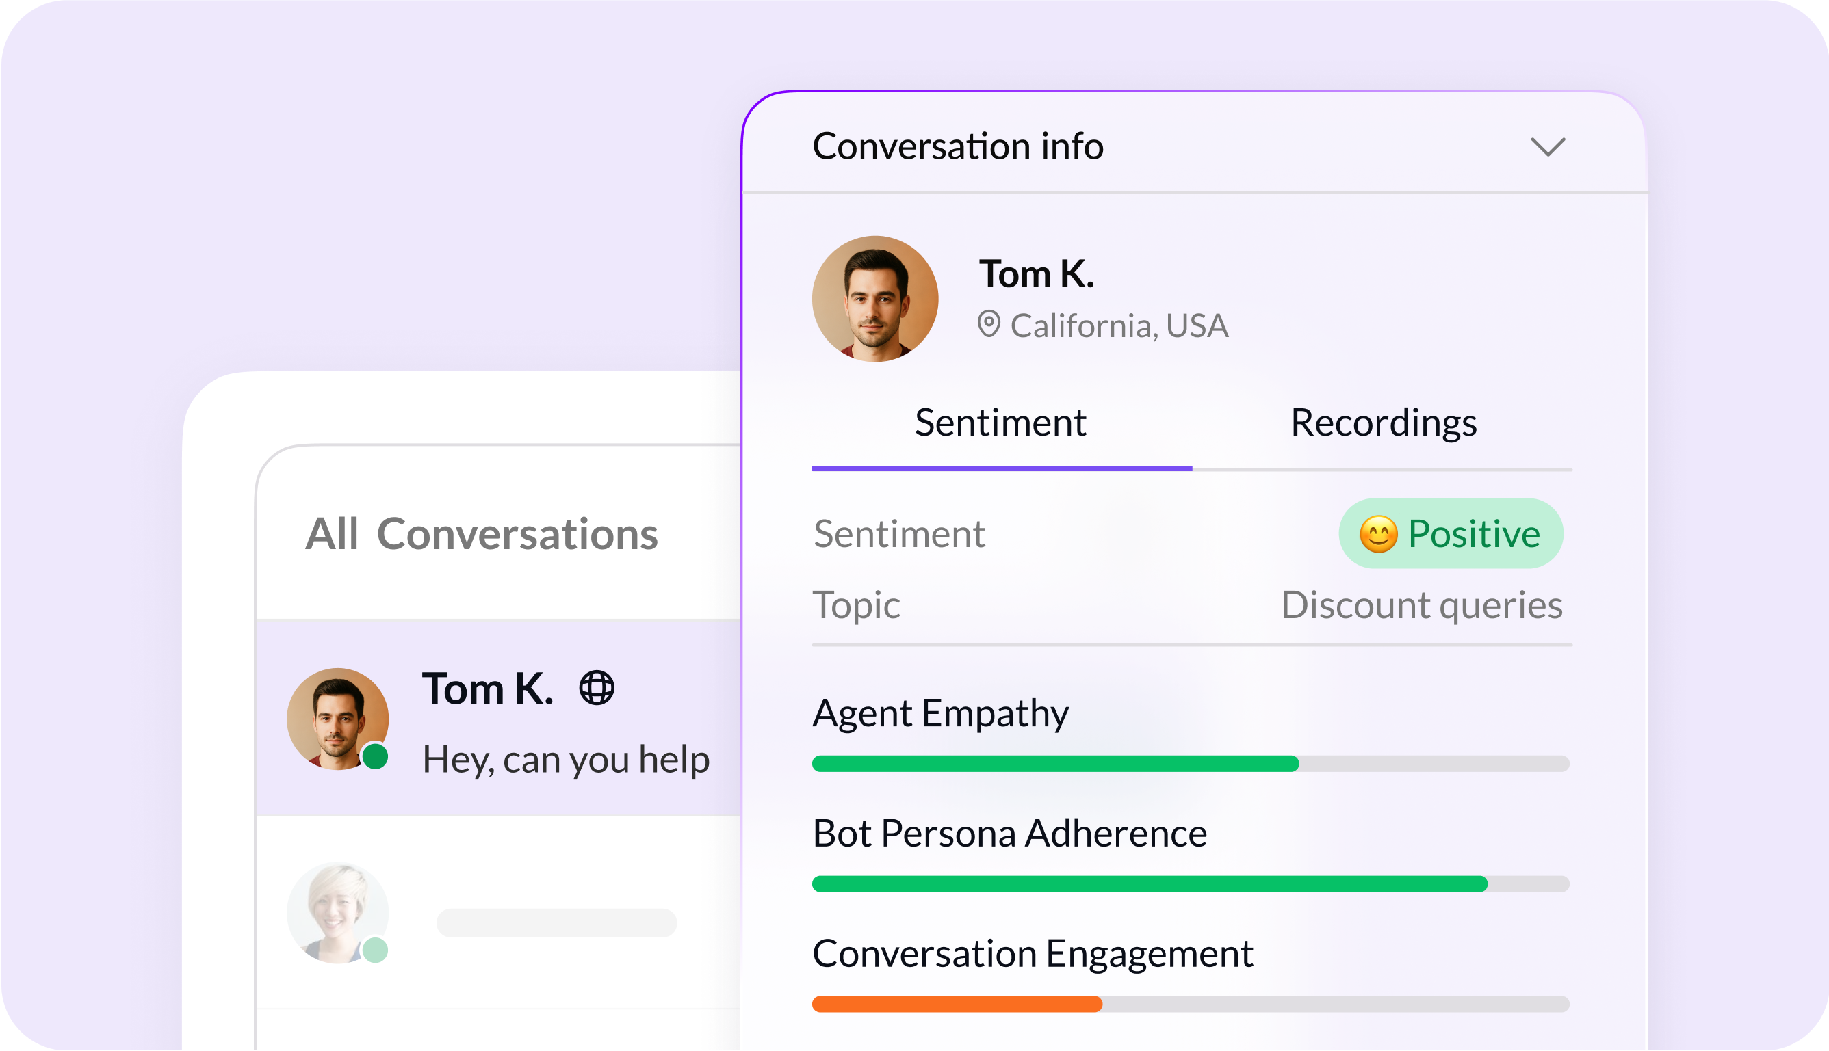
Task: Click the All Conversations heading
Action: click(x=481, y=534)
